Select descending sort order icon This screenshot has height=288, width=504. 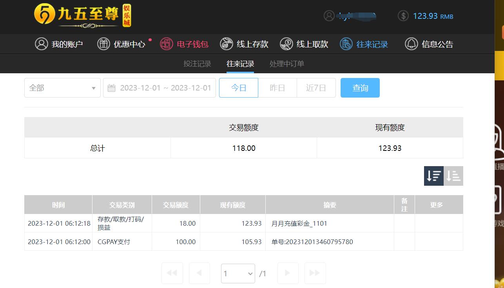point(434,176)
